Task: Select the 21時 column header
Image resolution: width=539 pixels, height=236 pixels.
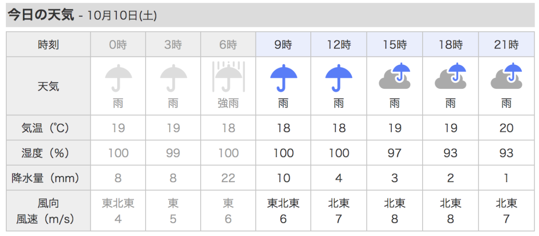Action: pyautogui.click(x=506, y=44)
